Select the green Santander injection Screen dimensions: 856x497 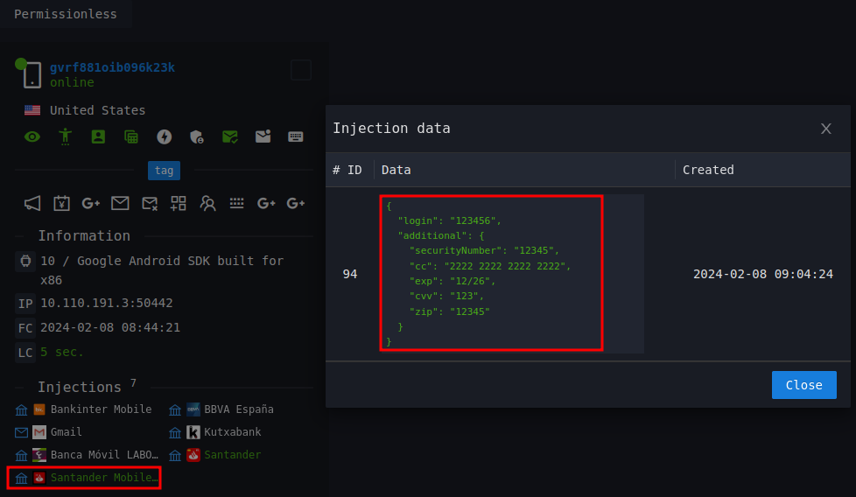[233, 455]
